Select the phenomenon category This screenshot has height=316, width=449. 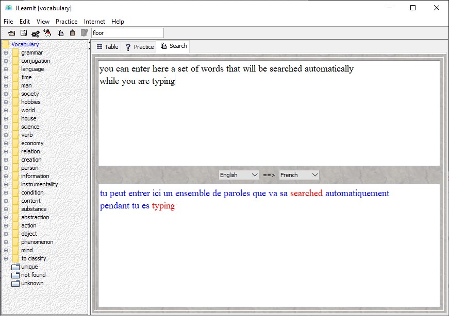tap(37, 242)
